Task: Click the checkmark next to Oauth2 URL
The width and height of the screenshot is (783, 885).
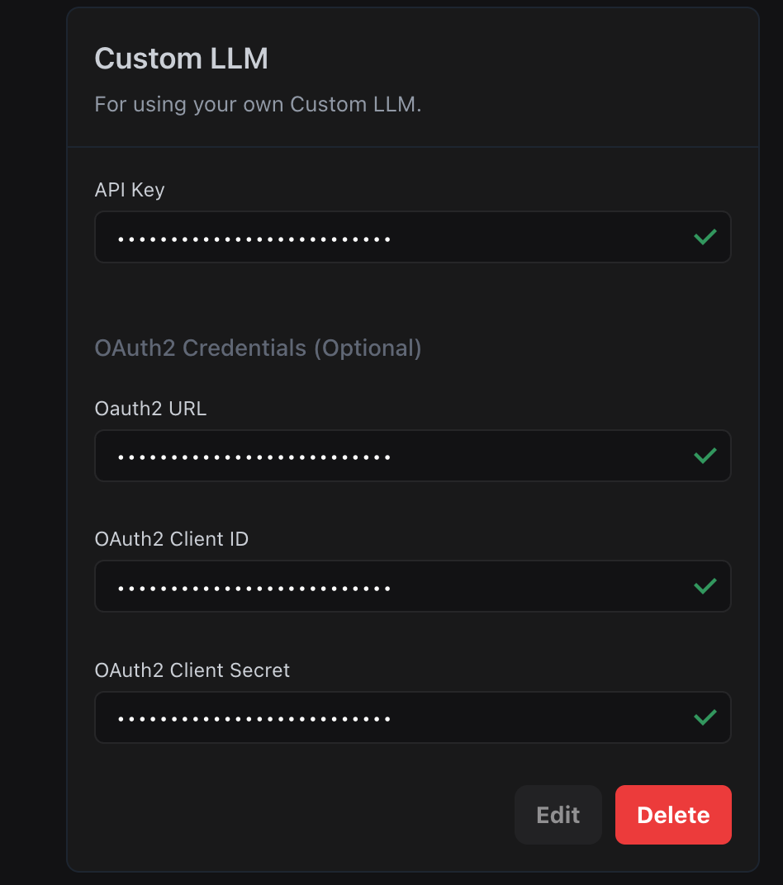Action: coord(705,455)
